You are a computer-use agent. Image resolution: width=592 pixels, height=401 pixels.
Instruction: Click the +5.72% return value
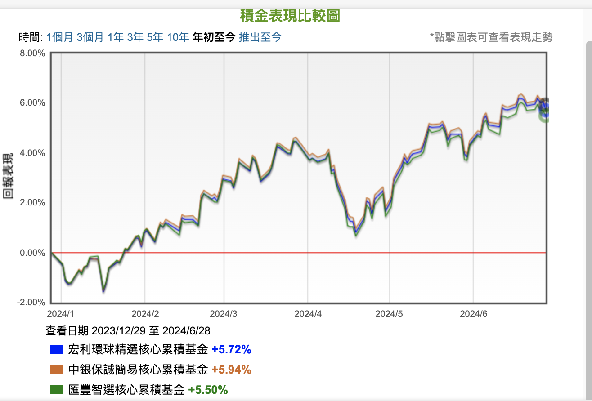[x=231, y=349]
